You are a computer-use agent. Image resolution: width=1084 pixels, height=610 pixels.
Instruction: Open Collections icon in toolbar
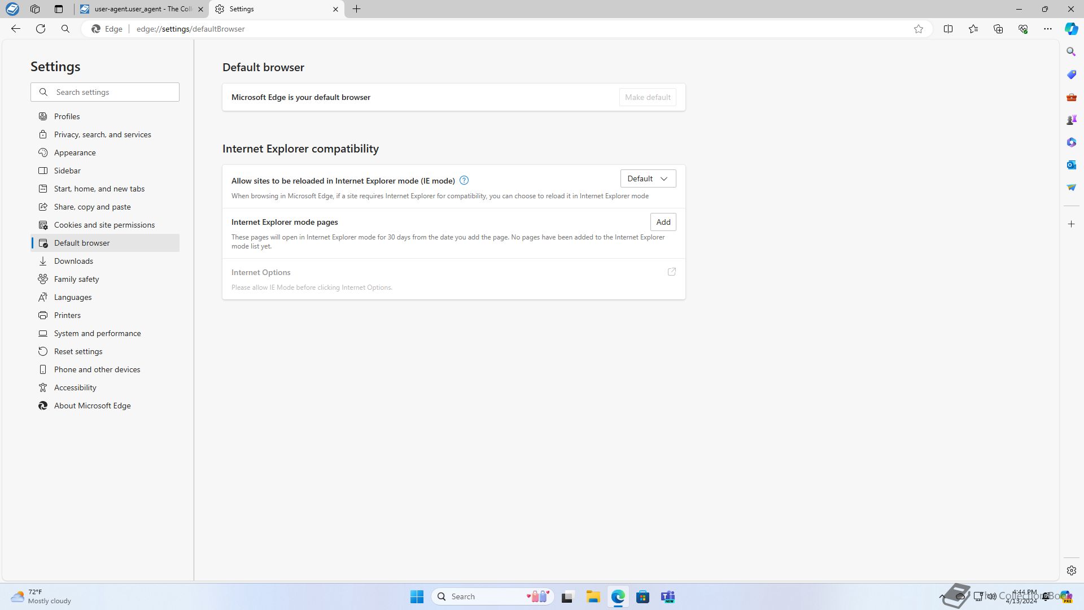click(998, 29)
